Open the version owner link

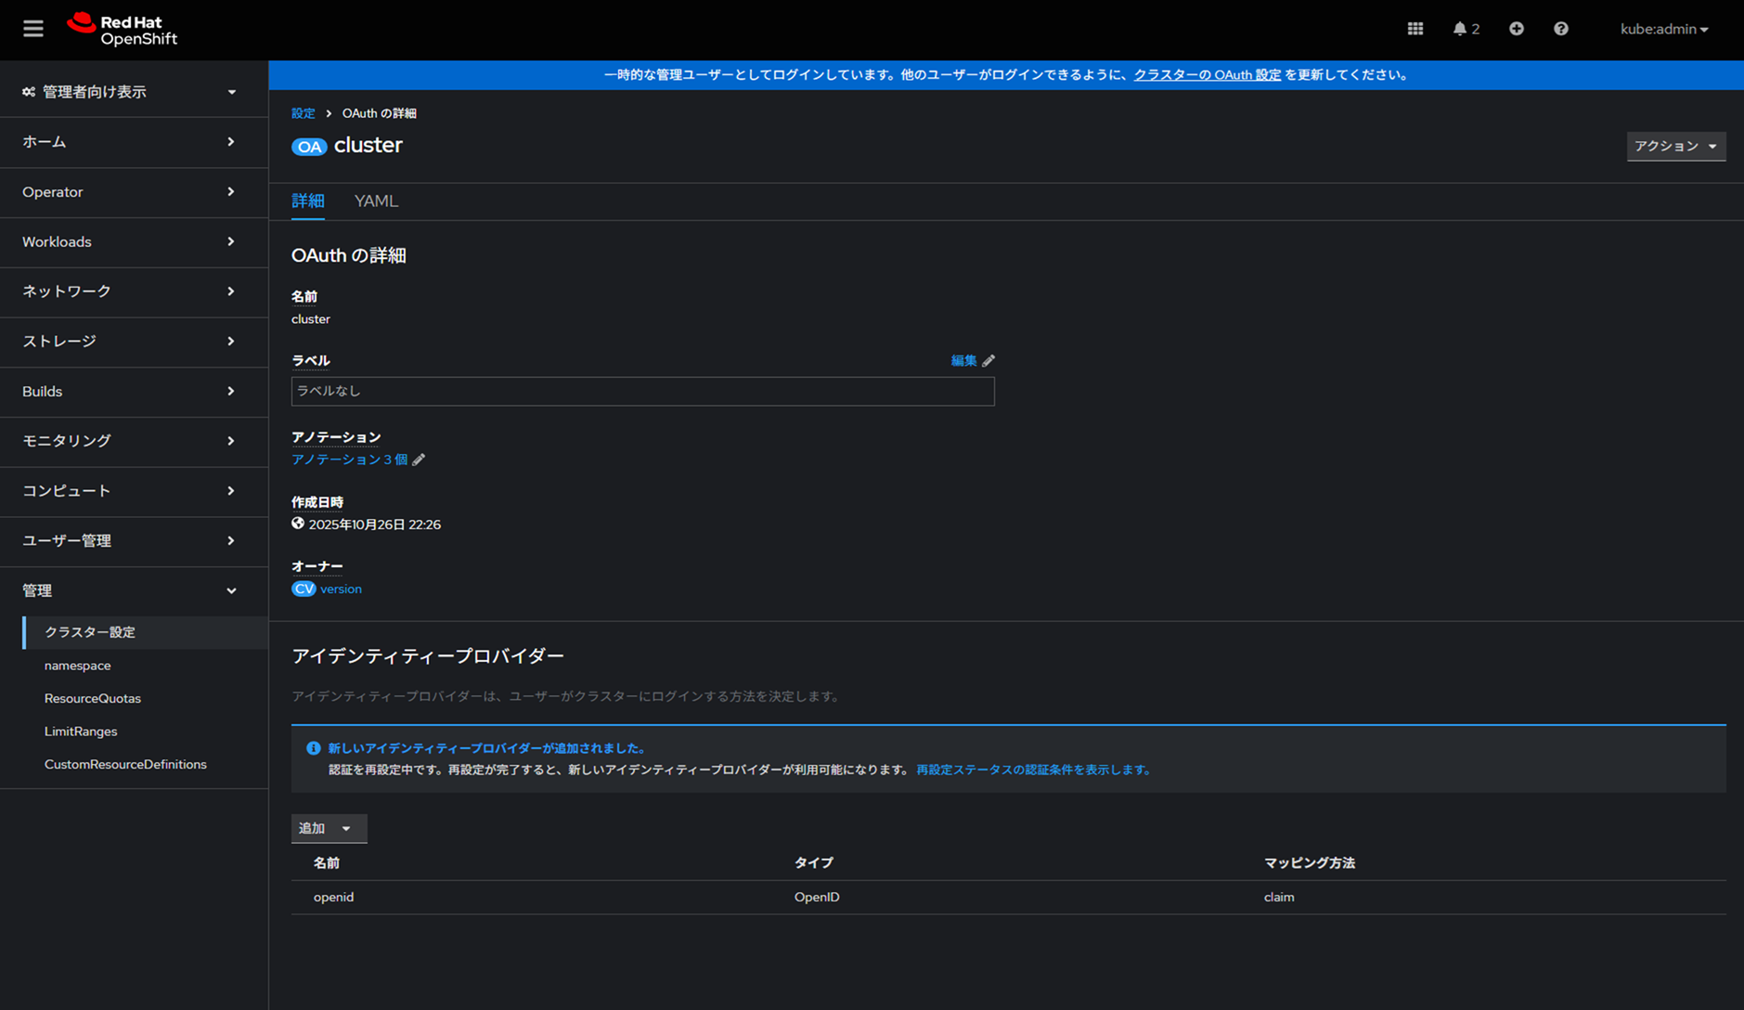(x=341, y=589)
